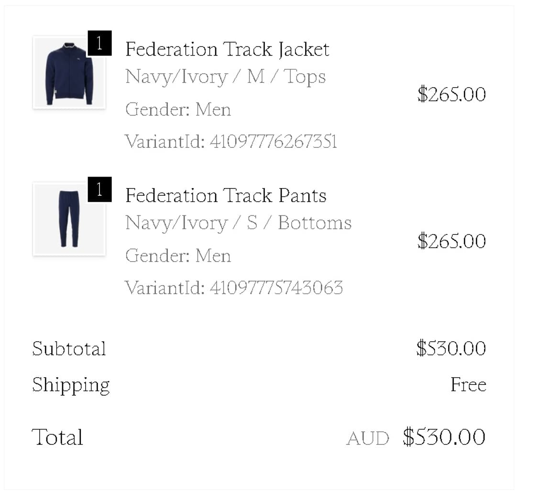The height and width of the screenshot is (492, 538).
Task: Click the jacket VariantId 41097776267351
Action: pos(231,142)
